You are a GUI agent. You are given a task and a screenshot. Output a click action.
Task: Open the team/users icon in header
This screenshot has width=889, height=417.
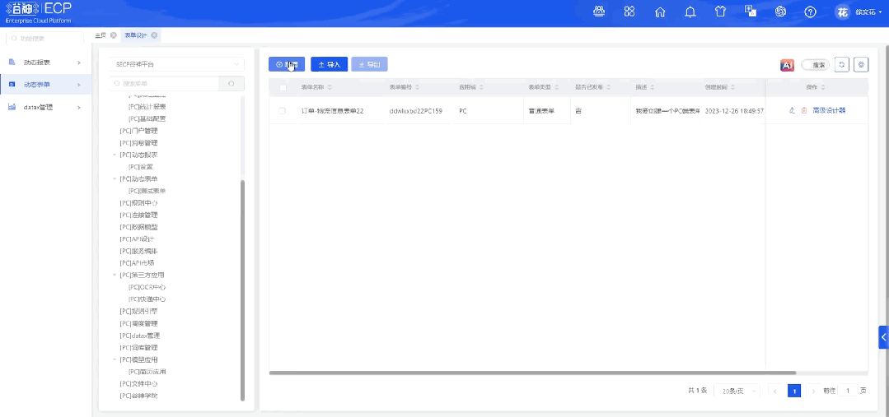click(x=599, y=12)
